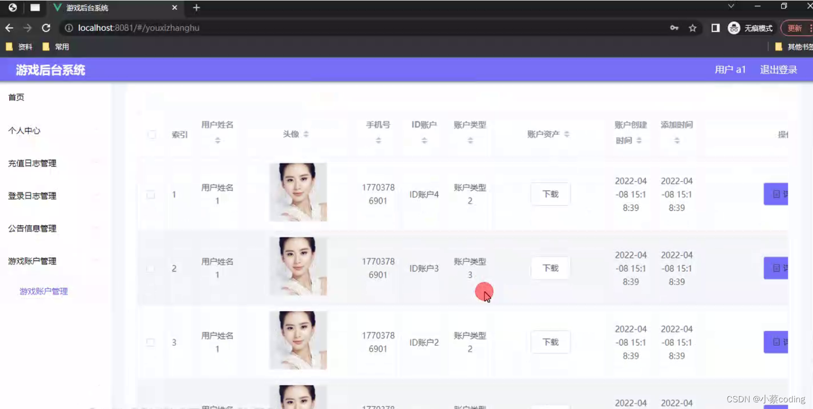Open details button for row 3
The width and height of the screenshot is (813, 409).
point(776,342)
